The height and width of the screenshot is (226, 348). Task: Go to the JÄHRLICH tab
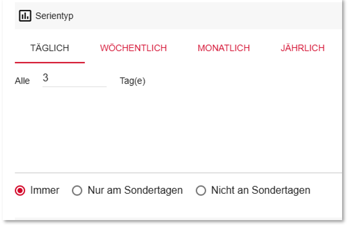[x=302, y=48]
